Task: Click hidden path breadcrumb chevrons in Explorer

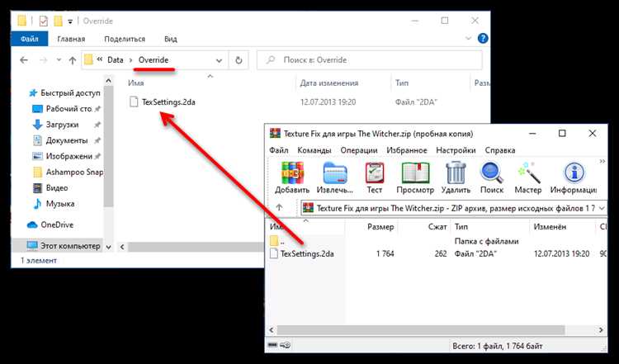Action: [100, 59]
